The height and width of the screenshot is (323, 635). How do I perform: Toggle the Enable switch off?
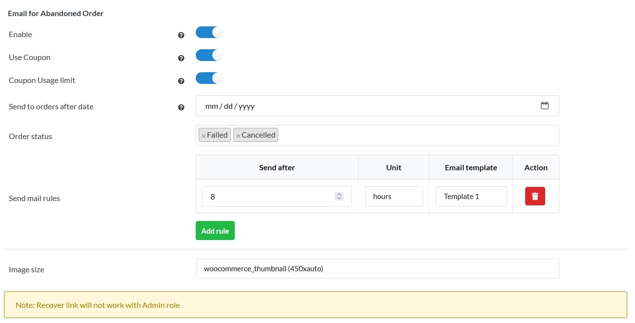pyautogui.click(x=209, y=33)
